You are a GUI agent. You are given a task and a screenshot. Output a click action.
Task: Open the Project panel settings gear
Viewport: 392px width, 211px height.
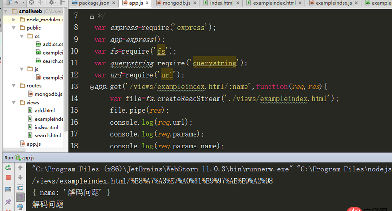click(52, 3)
